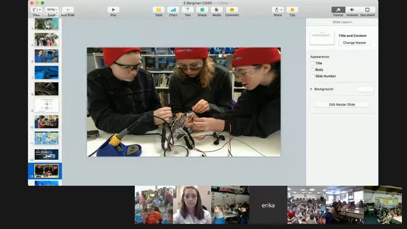Click the Add Slide button
The image size is (407, 229).
click(x=68, y=10)
